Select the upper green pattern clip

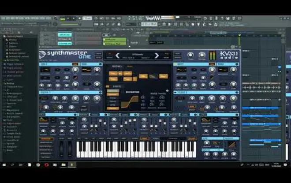point(115,40)
